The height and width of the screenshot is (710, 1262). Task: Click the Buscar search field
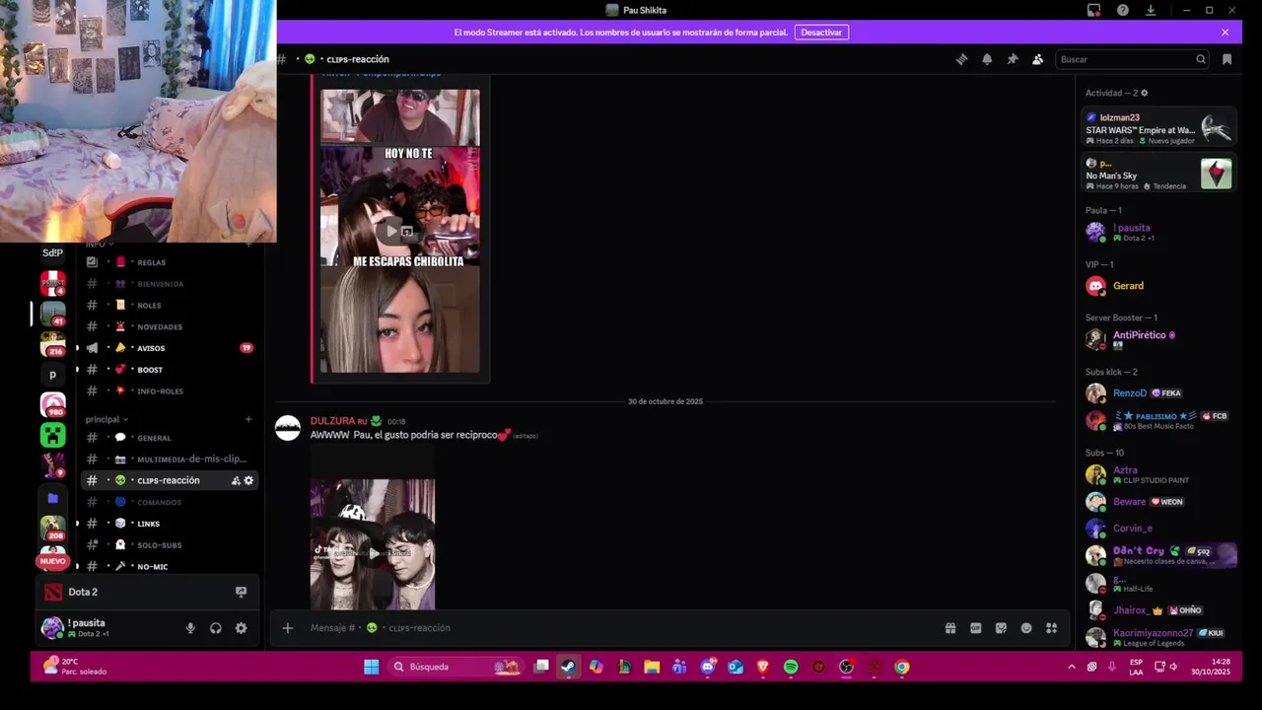[1132, 59]
